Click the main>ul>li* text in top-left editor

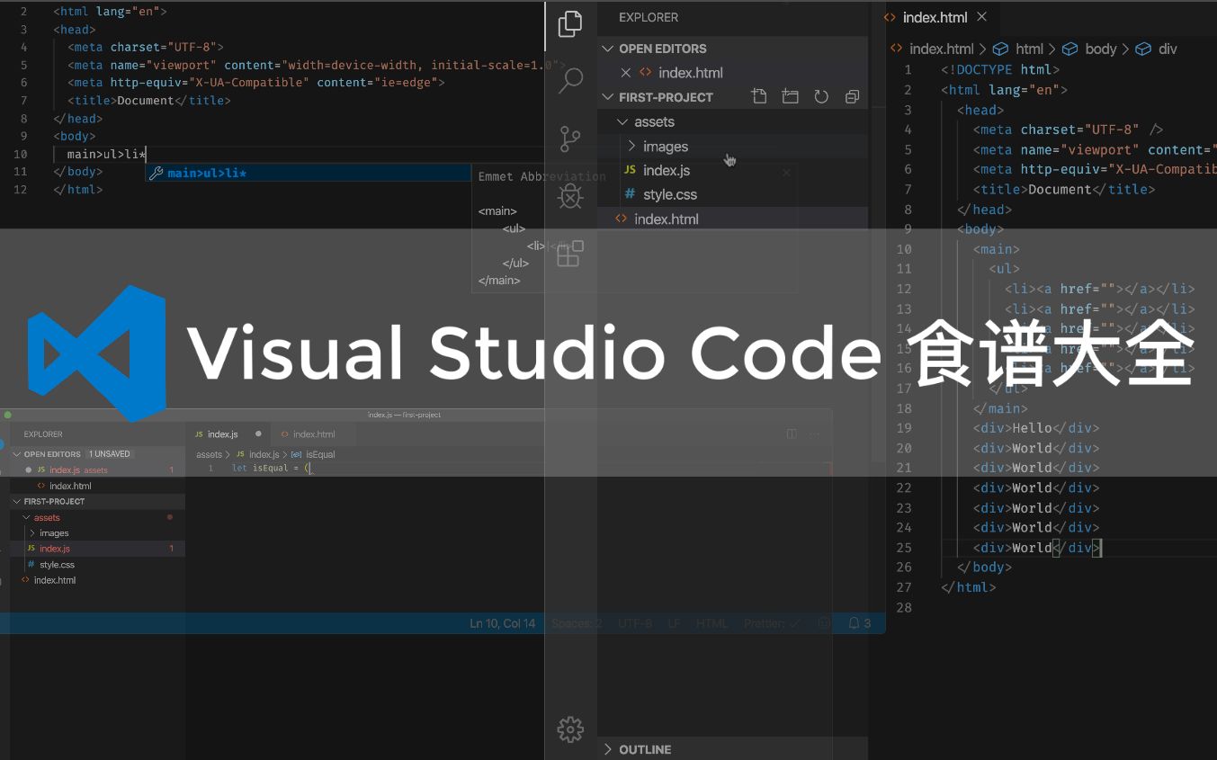tap(106, 155)
